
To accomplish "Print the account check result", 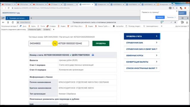I will [93, 55].
